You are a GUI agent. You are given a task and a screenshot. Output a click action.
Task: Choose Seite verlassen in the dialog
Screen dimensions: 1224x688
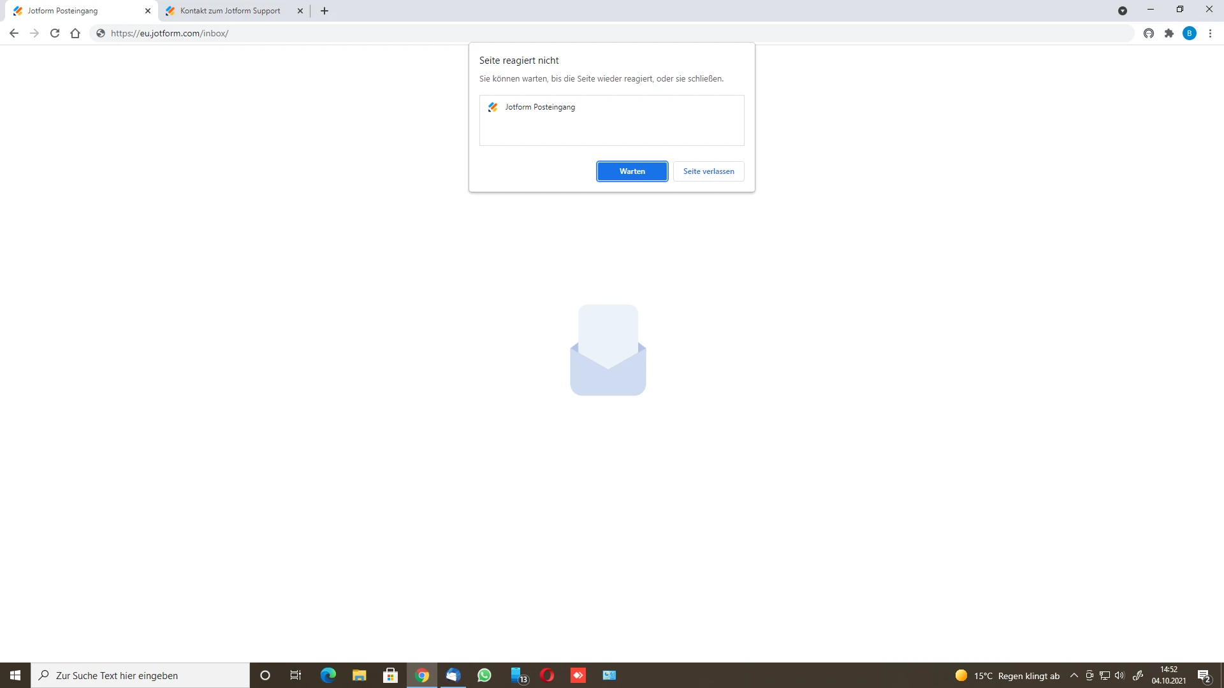point(708,171)
